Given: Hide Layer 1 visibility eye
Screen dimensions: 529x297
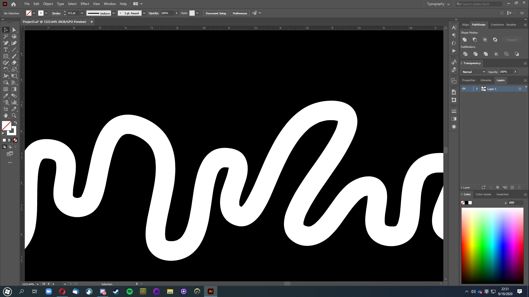Looking at the screenshot, I should pyautogui.click(x=464, y=89).
